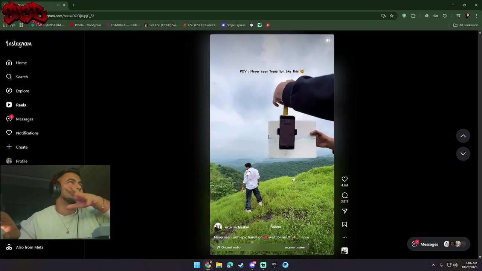Open the three-dot more options on the reel
This screenshot has width=482, height=271.
(x=345, y=238)
